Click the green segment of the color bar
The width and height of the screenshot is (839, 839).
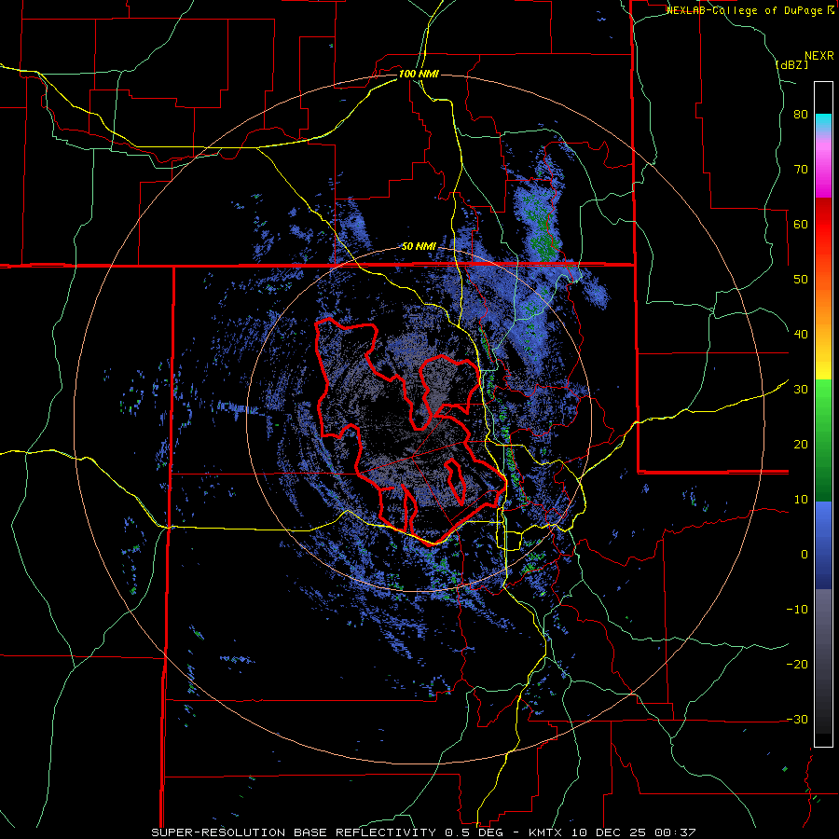pos(823,440)
